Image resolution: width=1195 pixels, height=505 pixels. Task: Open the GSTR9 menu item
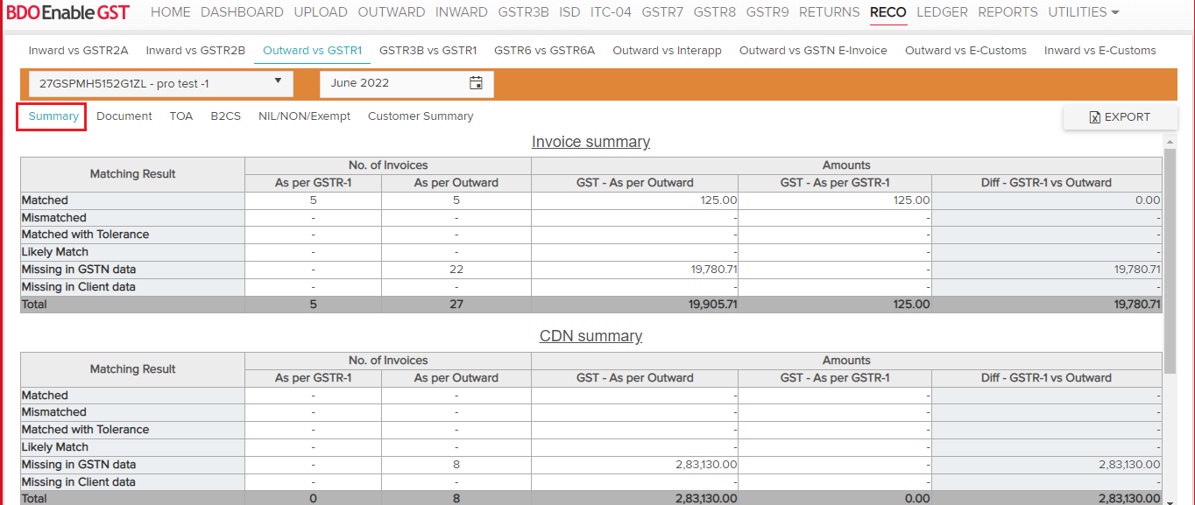[x=767, y=12]
